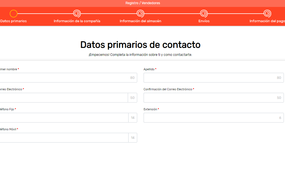Select the spiral icon above Información del pago
Screen dimensions: 285x177
[x=267, y=14]
